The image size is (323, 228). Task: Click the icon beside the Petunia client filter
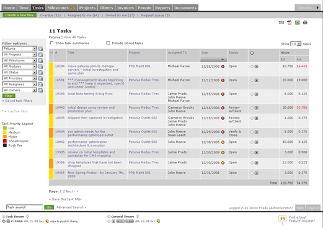[40, 48]
